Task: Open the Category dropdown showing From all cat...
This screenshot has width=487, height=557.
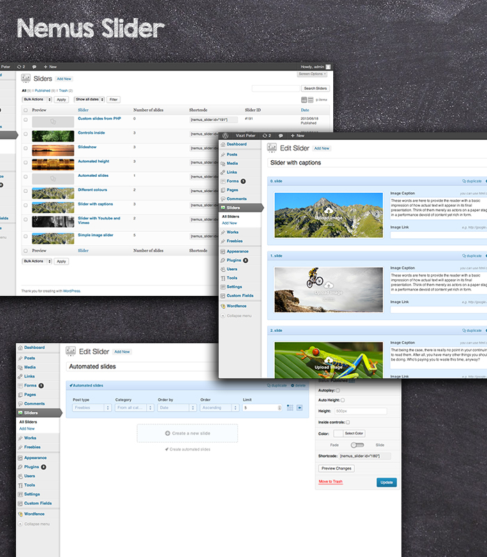Action: click(134, 408)
